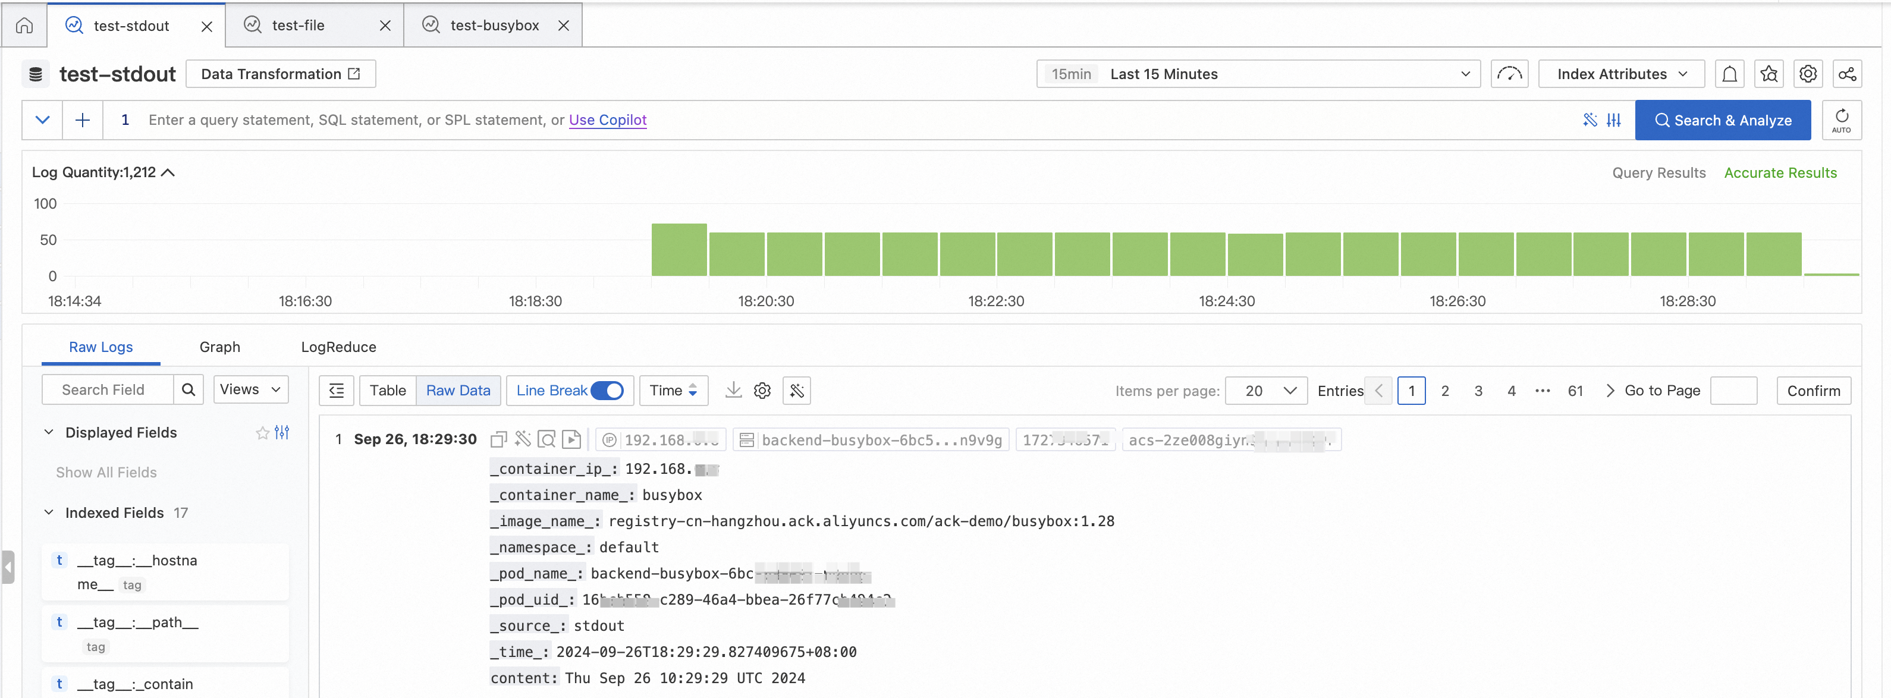This screenshot has height=698, width=1891.
Task: Click the save-to-favorites star icon
Action: click(1769, 74)
